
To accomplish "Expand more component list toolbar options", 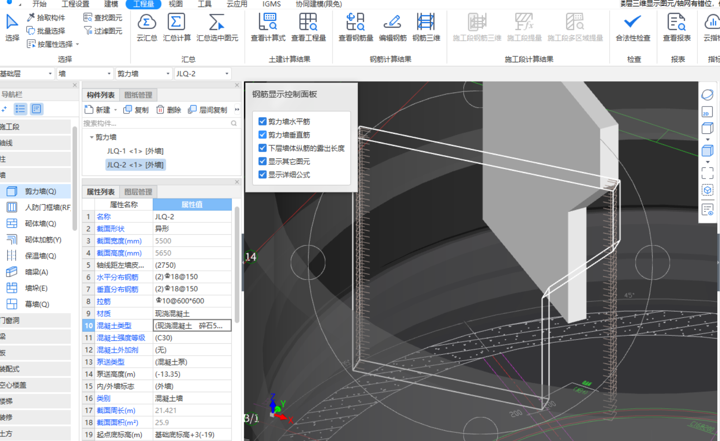I will [237, 110].
